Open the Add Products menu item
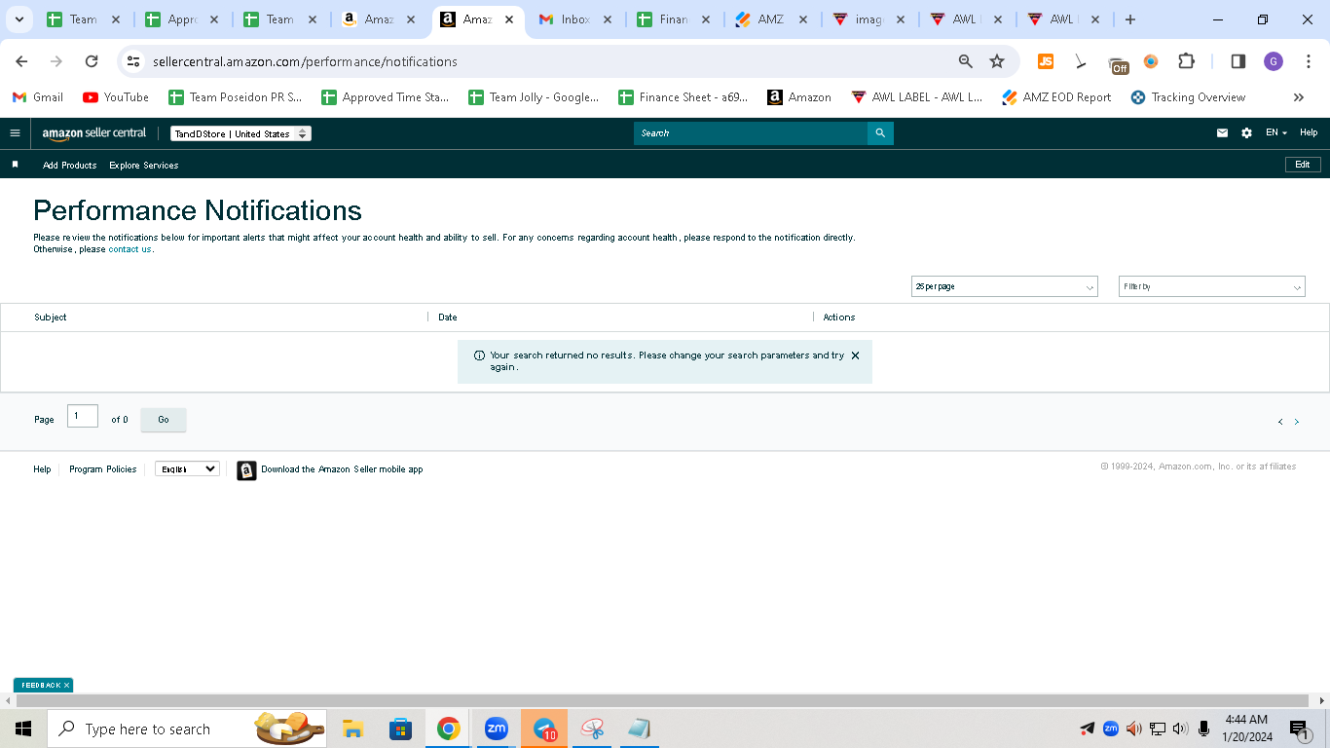This screenshot has width=1330, height=748. click(x=70, y=166)
